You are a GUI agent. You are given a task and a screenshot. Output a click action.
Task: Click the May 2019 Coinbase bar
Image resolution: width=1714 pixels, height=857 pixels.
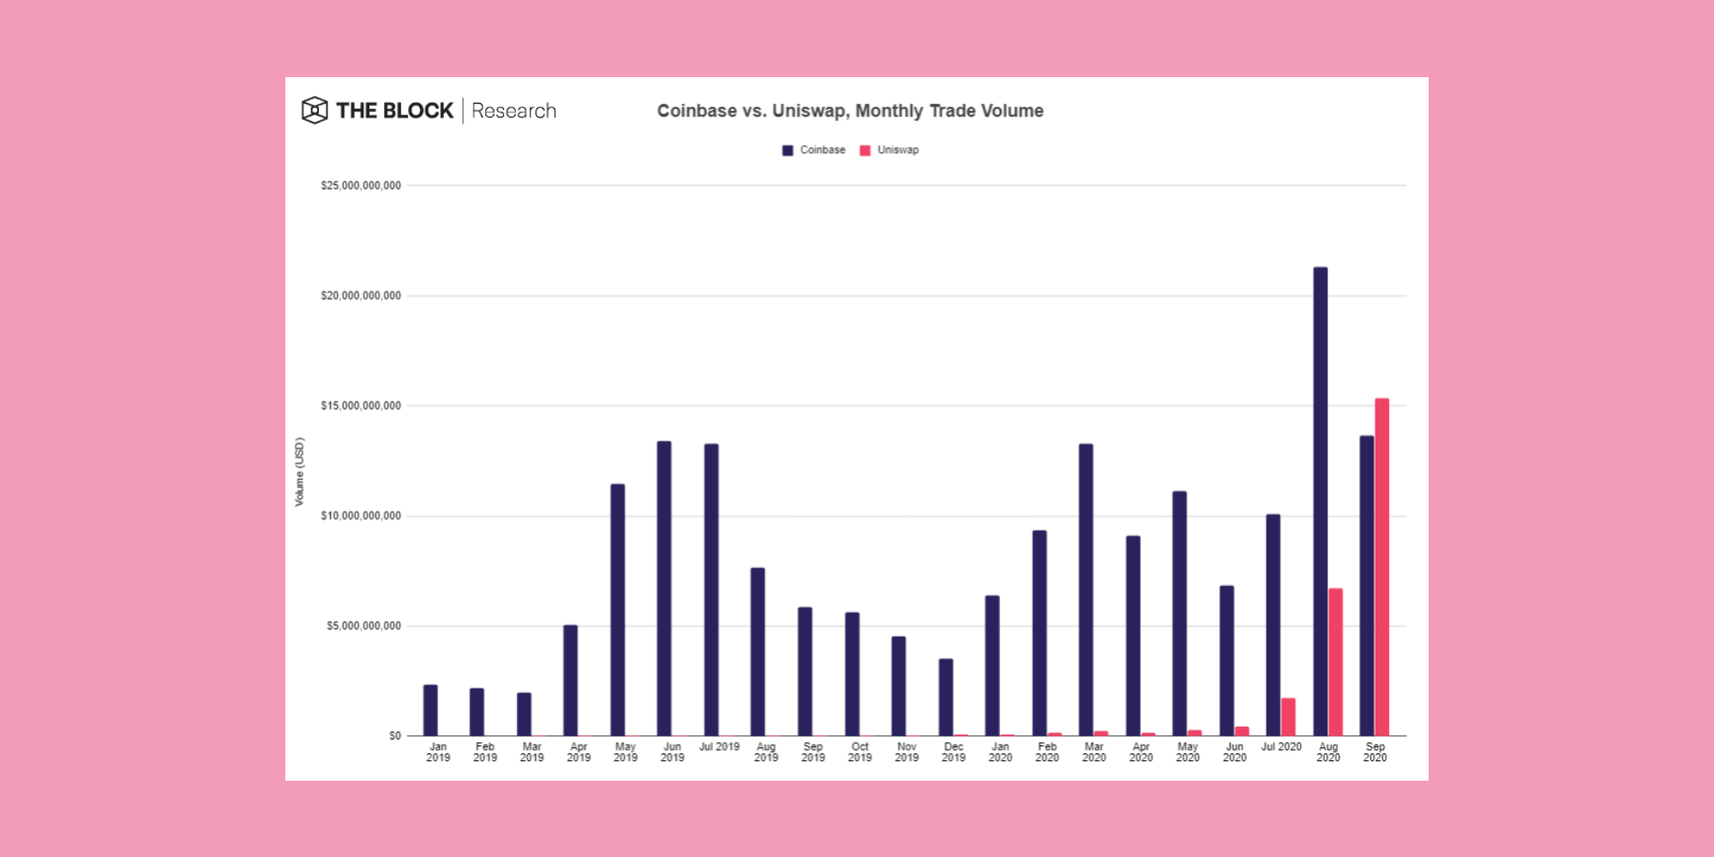click(x=618, y=610)
